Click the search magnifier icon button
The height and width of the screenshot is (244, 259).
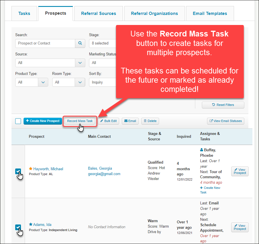[x=80, y=43]
